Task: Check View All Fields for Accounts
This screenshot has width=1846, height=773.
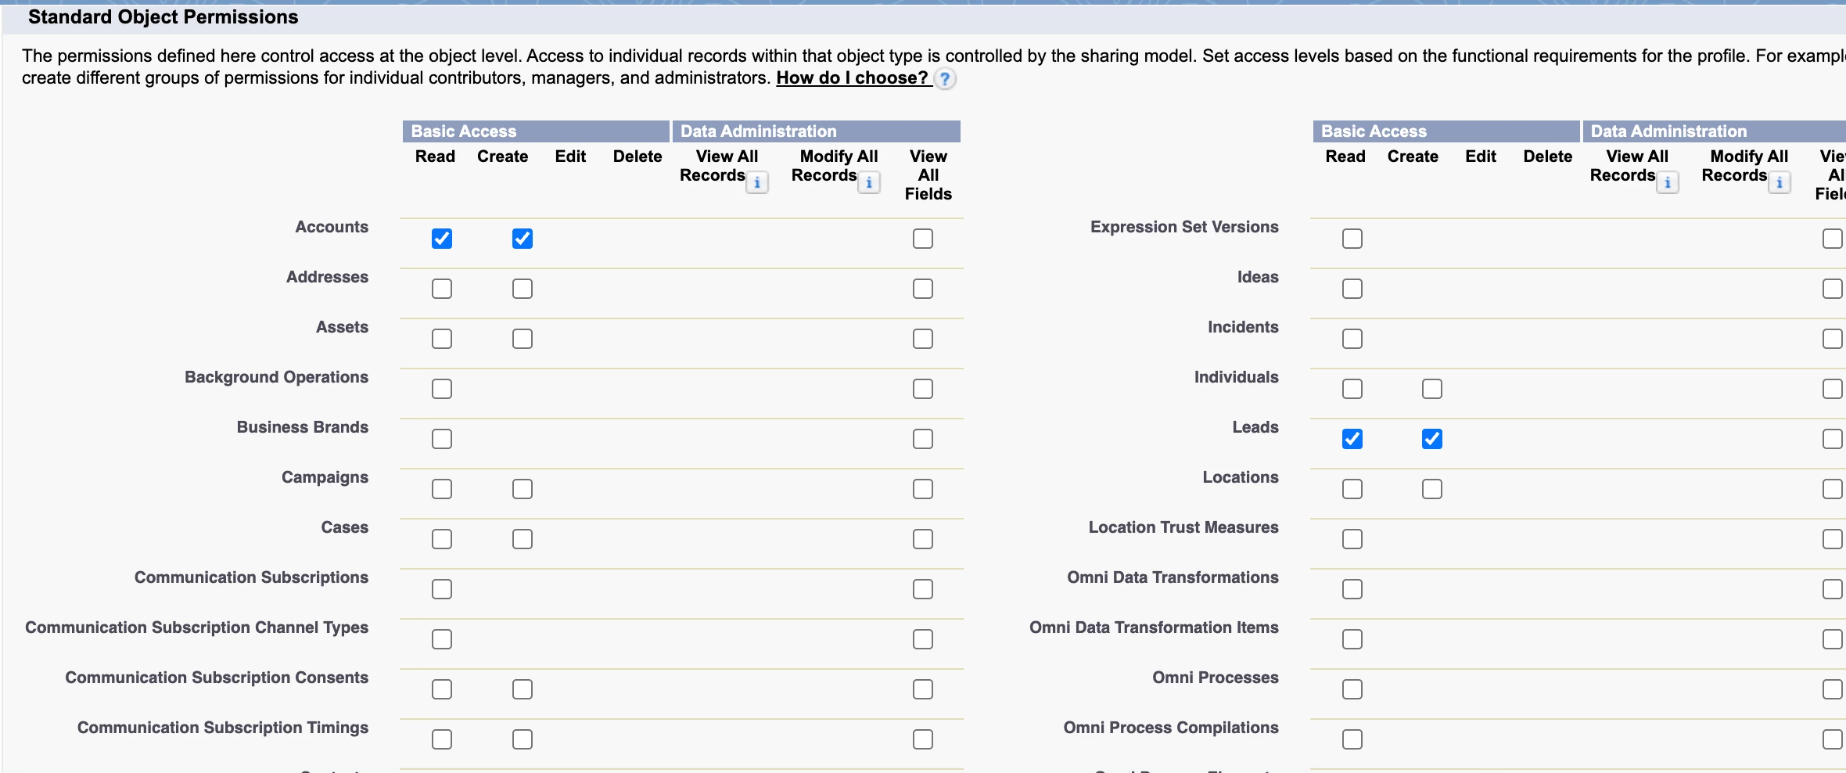Action: (x=923, y=239)
